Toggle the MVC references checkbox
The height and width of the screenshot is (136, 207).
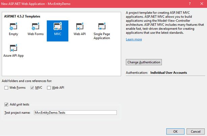coord(32,88)
